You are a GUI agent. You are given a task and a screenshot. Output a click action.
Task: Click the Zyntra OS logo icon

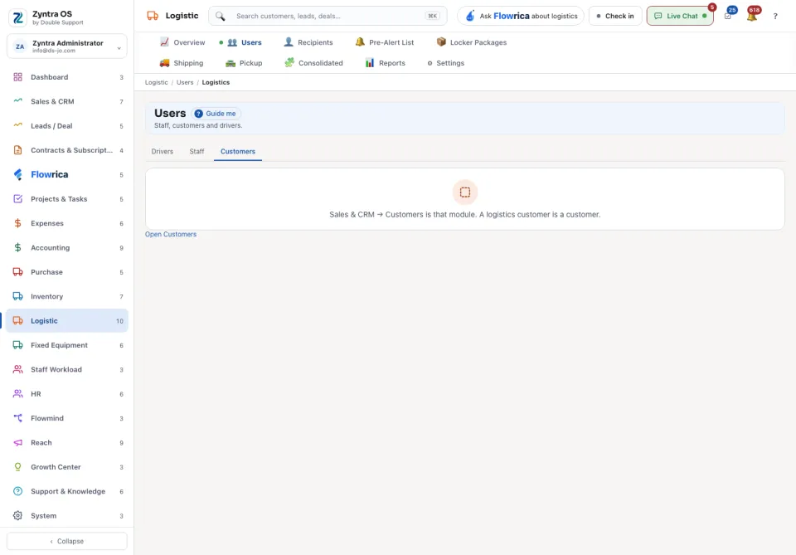17,17
